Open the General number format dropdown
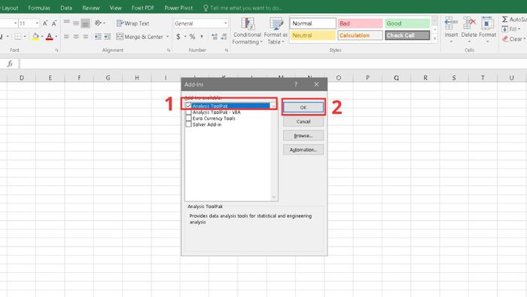This screenshot has height=297, width=527. coord(226,23)
